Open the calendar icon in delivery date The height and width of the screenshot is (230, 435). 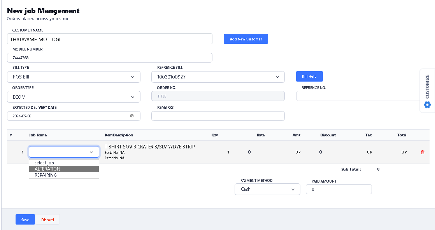[x=132, y=116]
